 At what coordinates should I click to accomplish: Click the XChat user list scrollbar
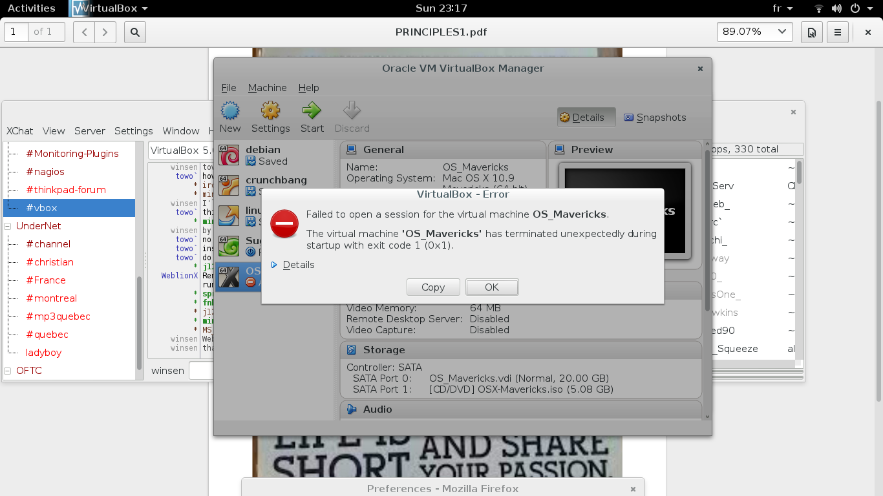click(800, 172)
